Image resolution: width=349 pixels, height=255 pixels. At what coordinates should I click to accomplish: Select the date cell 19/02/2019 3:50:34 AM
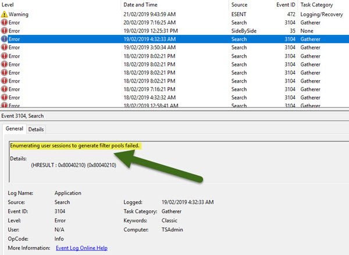(149, 48)
